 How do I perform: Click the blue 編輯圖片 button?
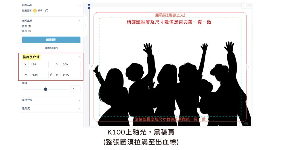point(51,40)
